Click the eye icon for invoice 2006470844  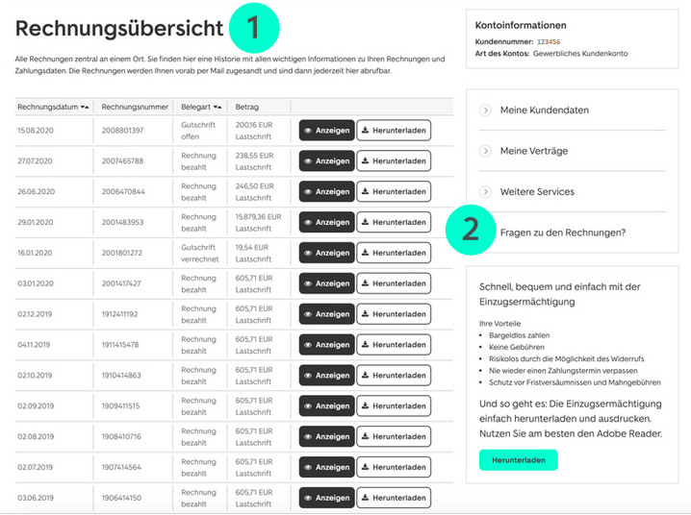coord(308,192)
